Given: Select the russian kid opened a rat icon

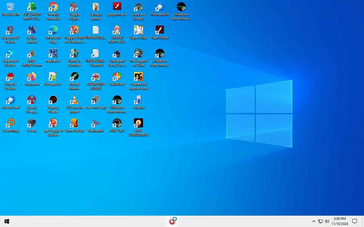Looking at the screenshot, I should [x=138, y=81].
